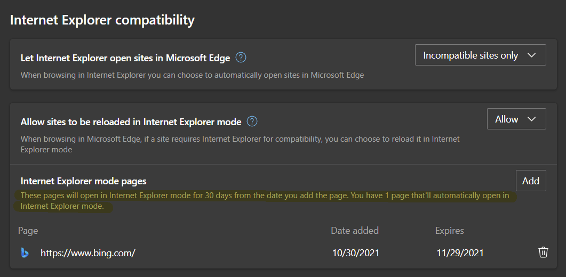Click description starting 'When browsing in Internet Explorer'
Screen dimensions: 566x277
click(192, 75)
